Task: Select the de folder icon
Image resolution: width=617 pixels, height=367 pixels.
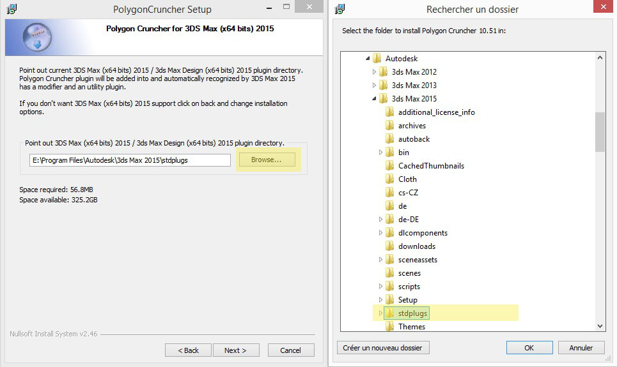Action: 389,206
